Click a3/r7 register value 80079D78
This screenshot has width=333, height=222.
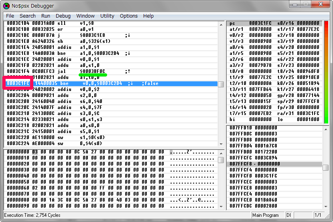[x=260, y=65]
